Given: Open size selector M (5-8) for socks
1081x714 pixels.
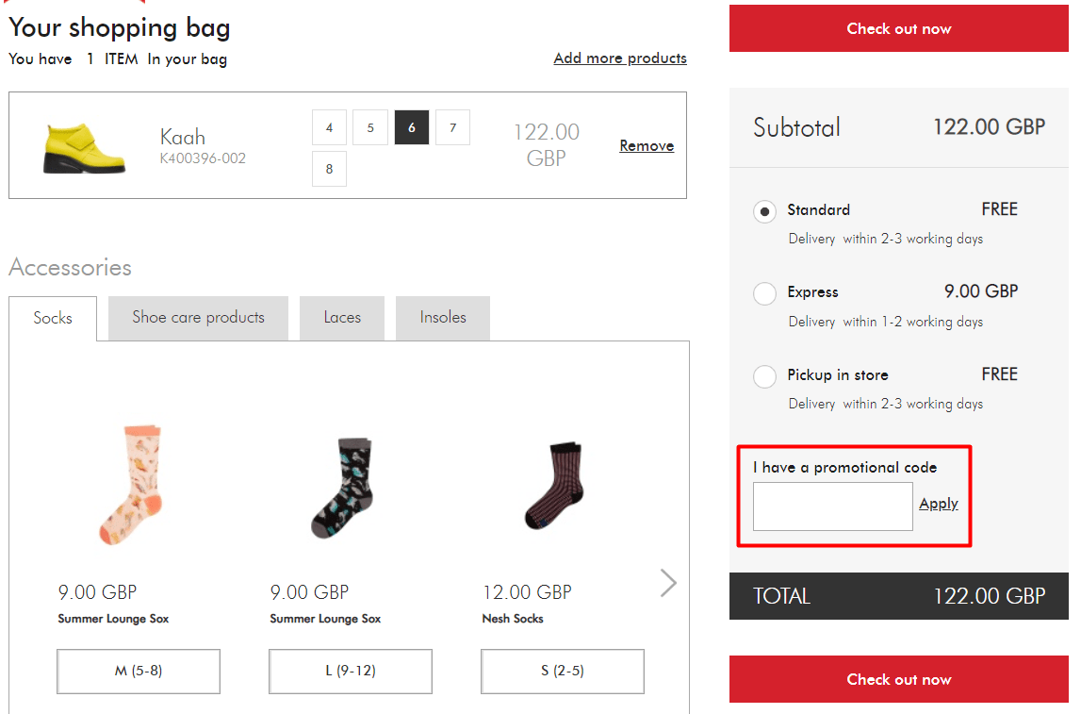Looking at the screenshot, I should pyautogui.click(x=138, y=671).
